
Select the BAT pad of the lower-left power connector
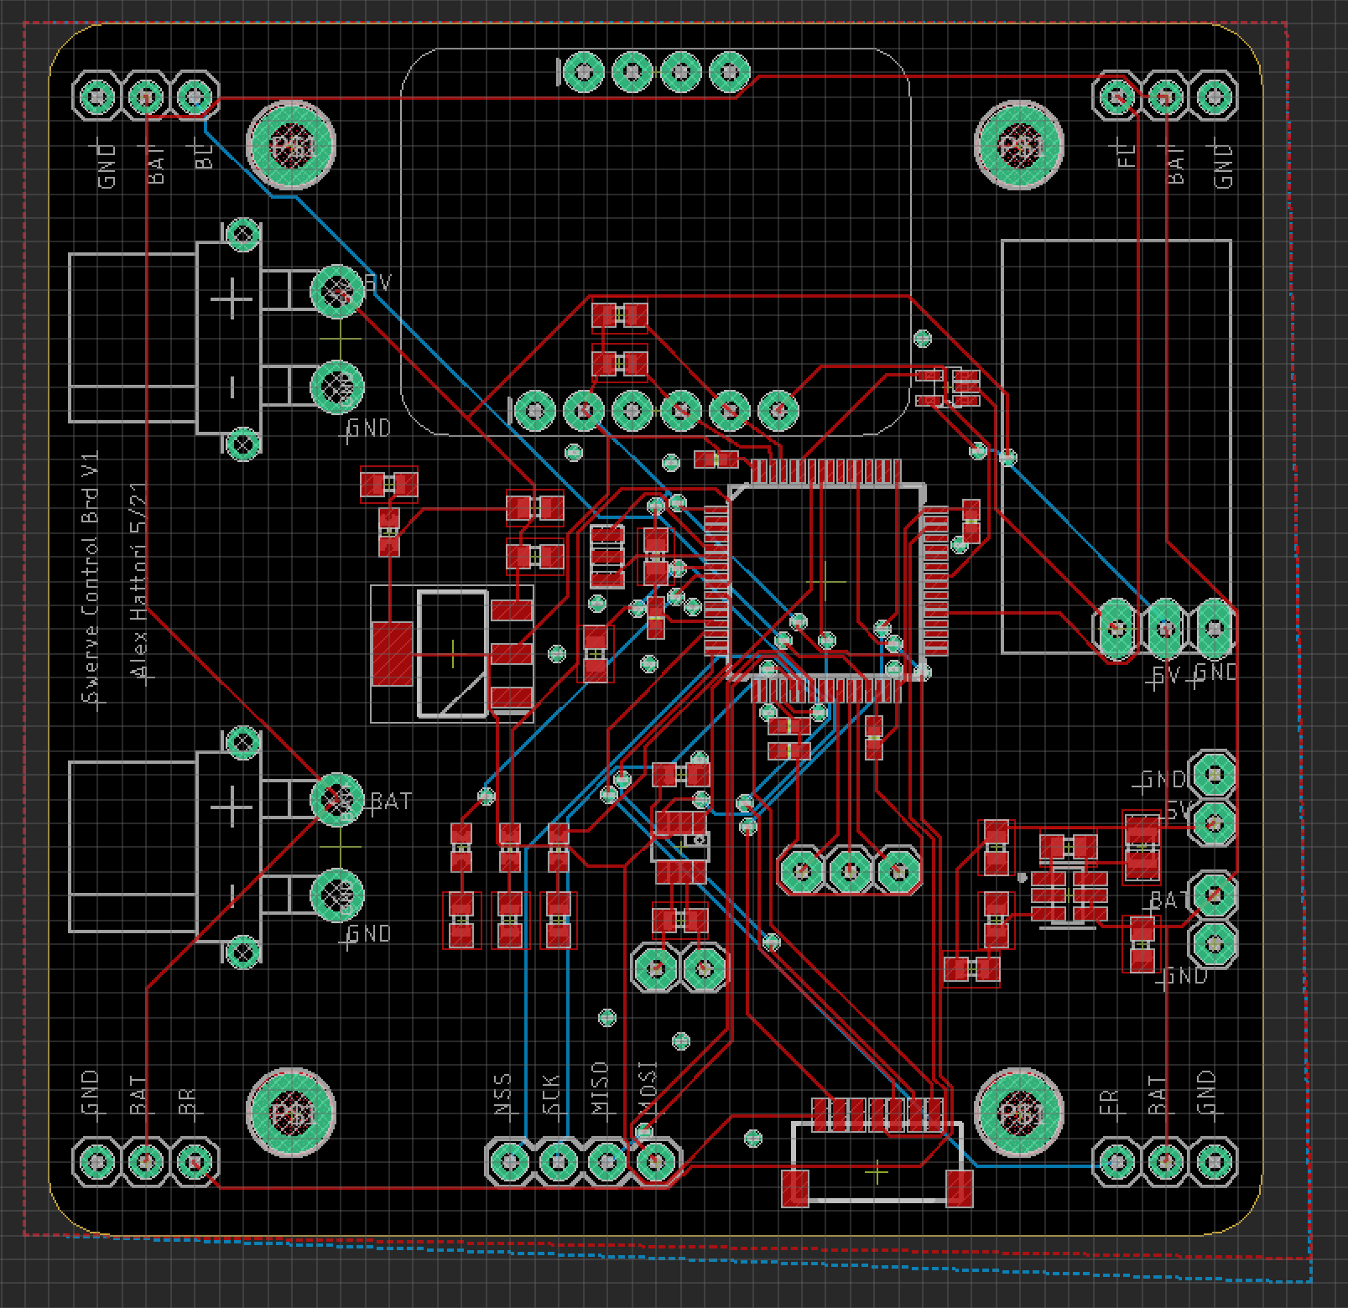(337, 799)
